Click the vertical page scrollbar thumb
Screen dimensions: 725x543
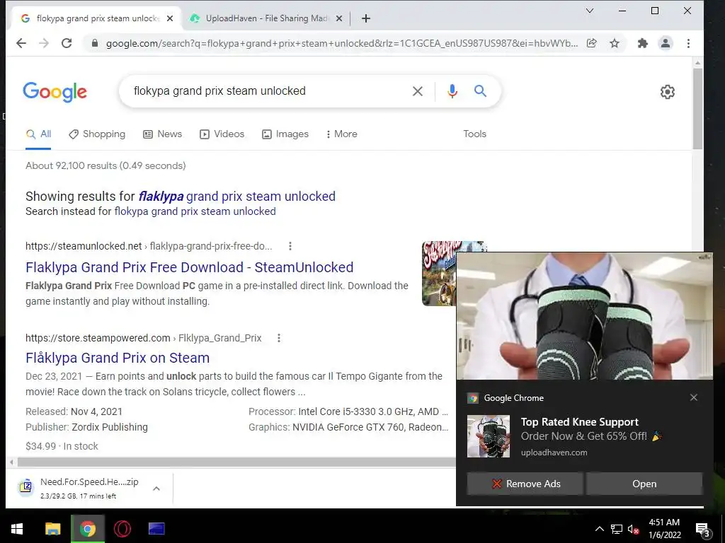coord(697,108)
